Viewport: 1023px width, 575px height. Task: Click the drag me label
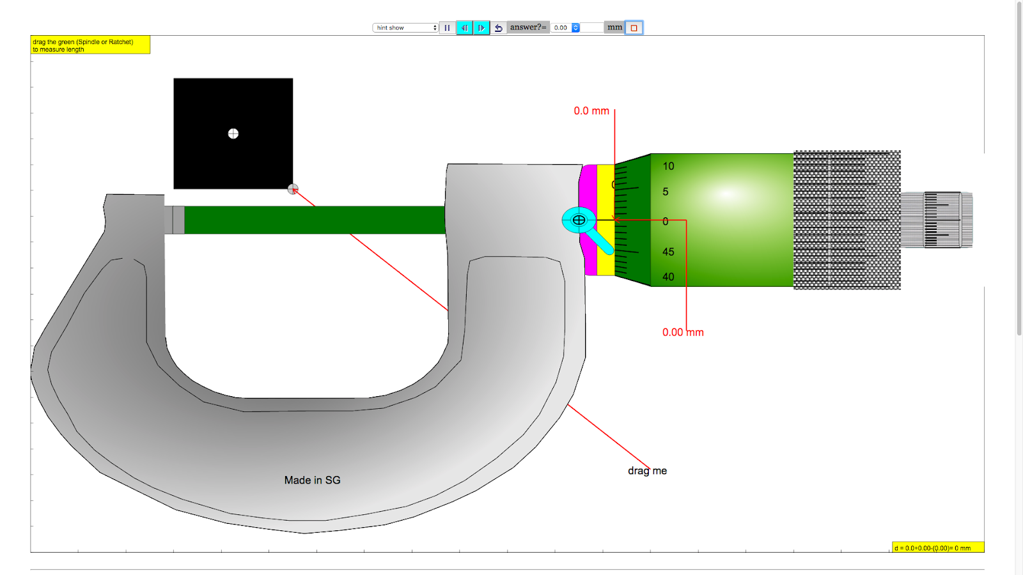pyautogui.click(x=647, y=471)
